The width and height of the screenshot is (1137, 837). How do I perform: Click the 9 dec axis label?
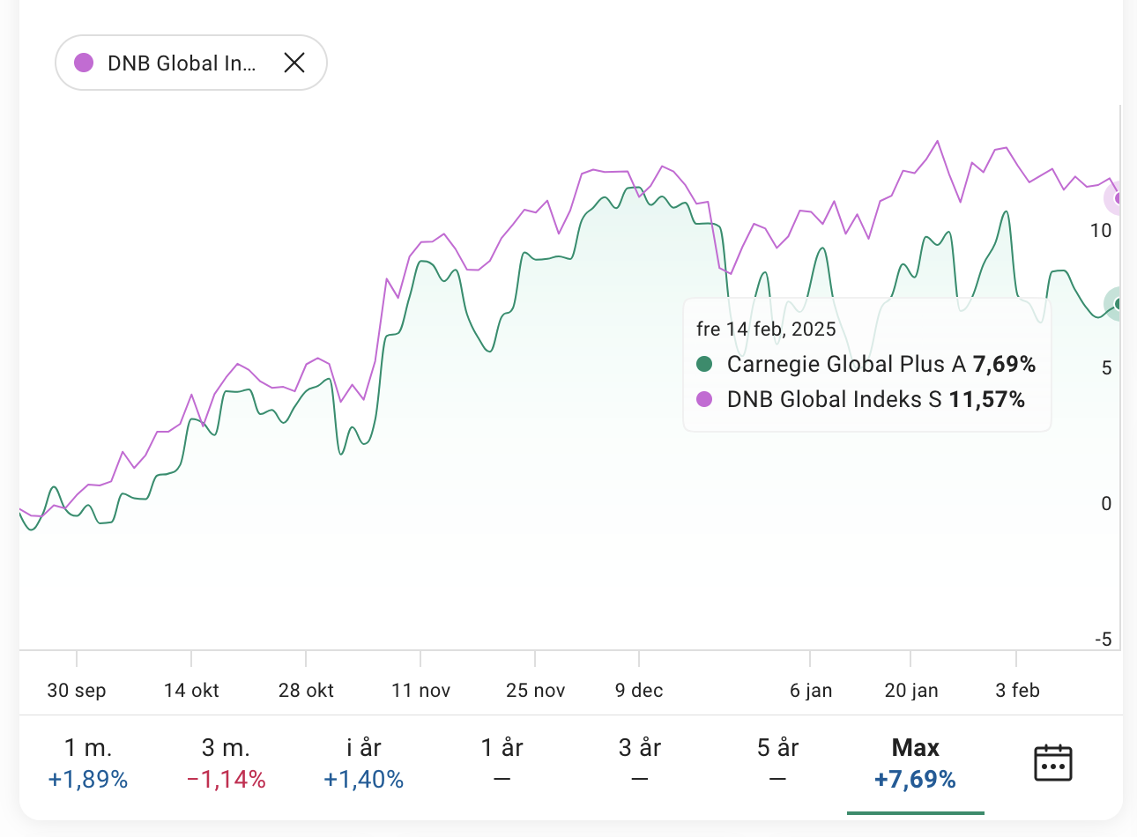[x=639, y=691]
